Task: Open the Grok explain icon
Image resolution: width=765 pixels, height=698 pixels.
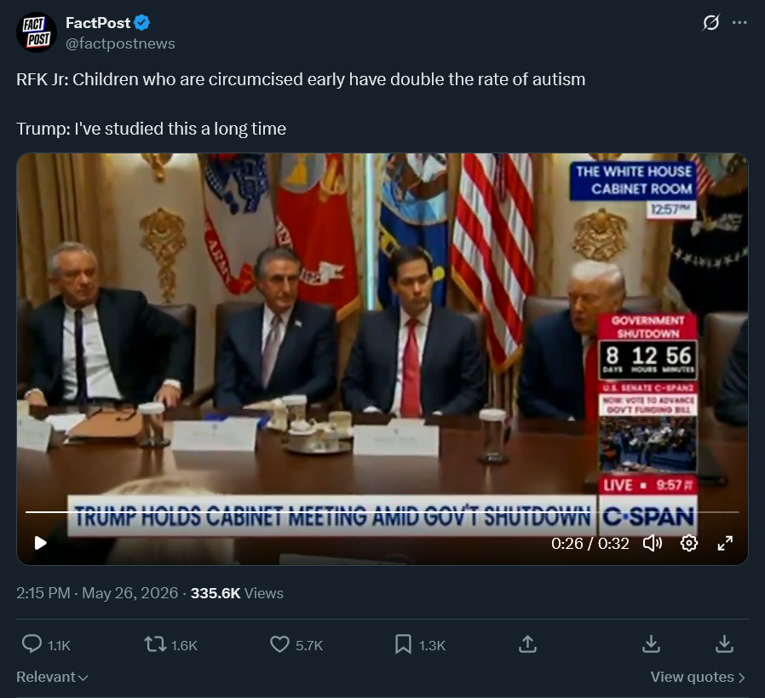Action: (710, 22)
